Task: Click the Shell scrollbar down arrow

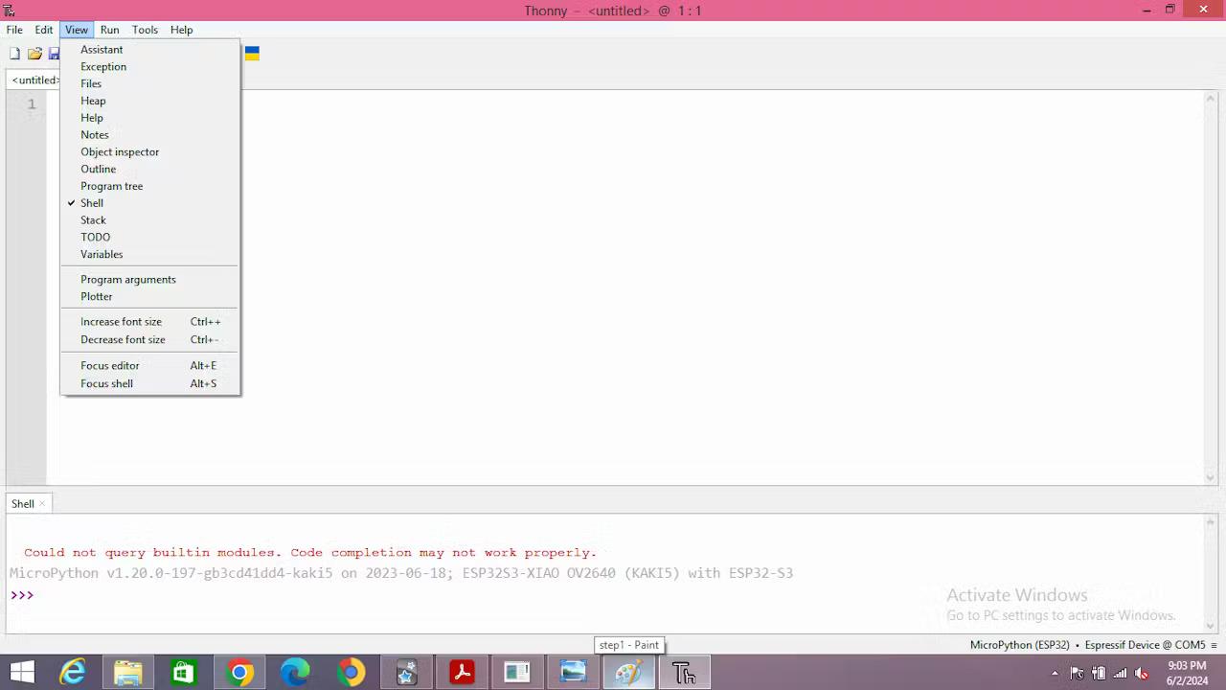Action: point(1211,626)
